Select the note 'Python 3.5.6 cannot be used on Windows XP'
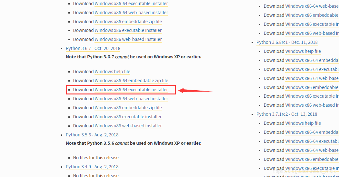This screenshot has width=339, height=177. click(x=134, y=143)
